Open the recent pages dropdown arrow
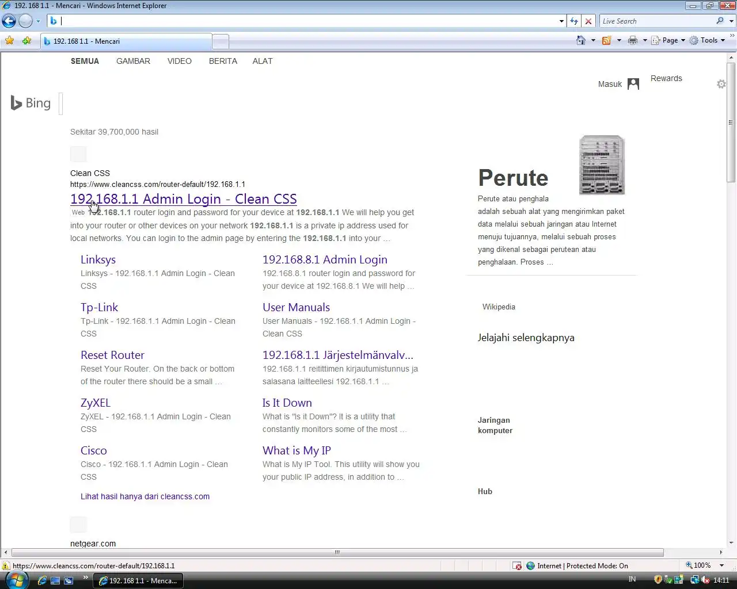 tap(38, 21)
